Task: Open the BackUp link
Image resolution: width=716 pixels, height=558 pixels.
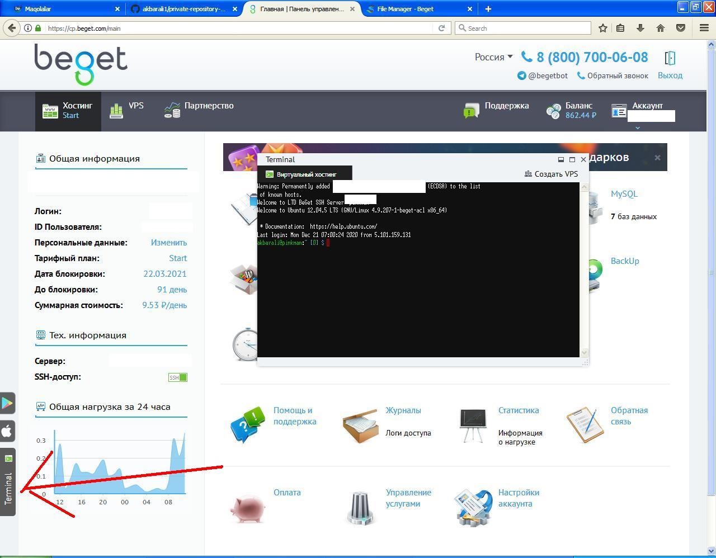Action: [x=625, y=261]
